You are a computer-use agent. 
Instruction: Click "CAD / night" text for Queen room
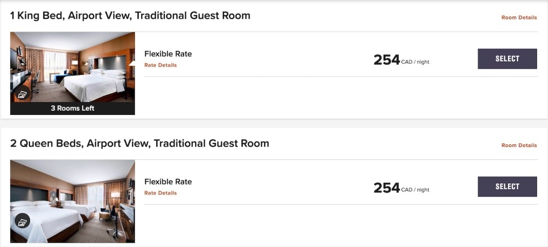click(x=415, y=190)
